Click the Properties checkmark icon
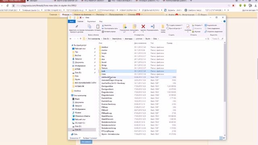 pos(188,27)
